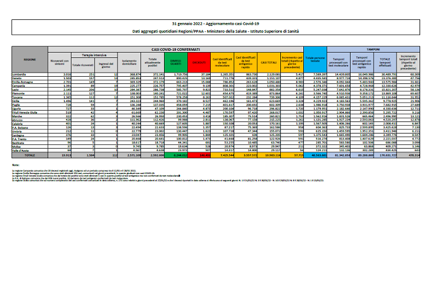Select the Valle d'Aosta row label
Screen dimensions: 448x290
tap(28, 150)
